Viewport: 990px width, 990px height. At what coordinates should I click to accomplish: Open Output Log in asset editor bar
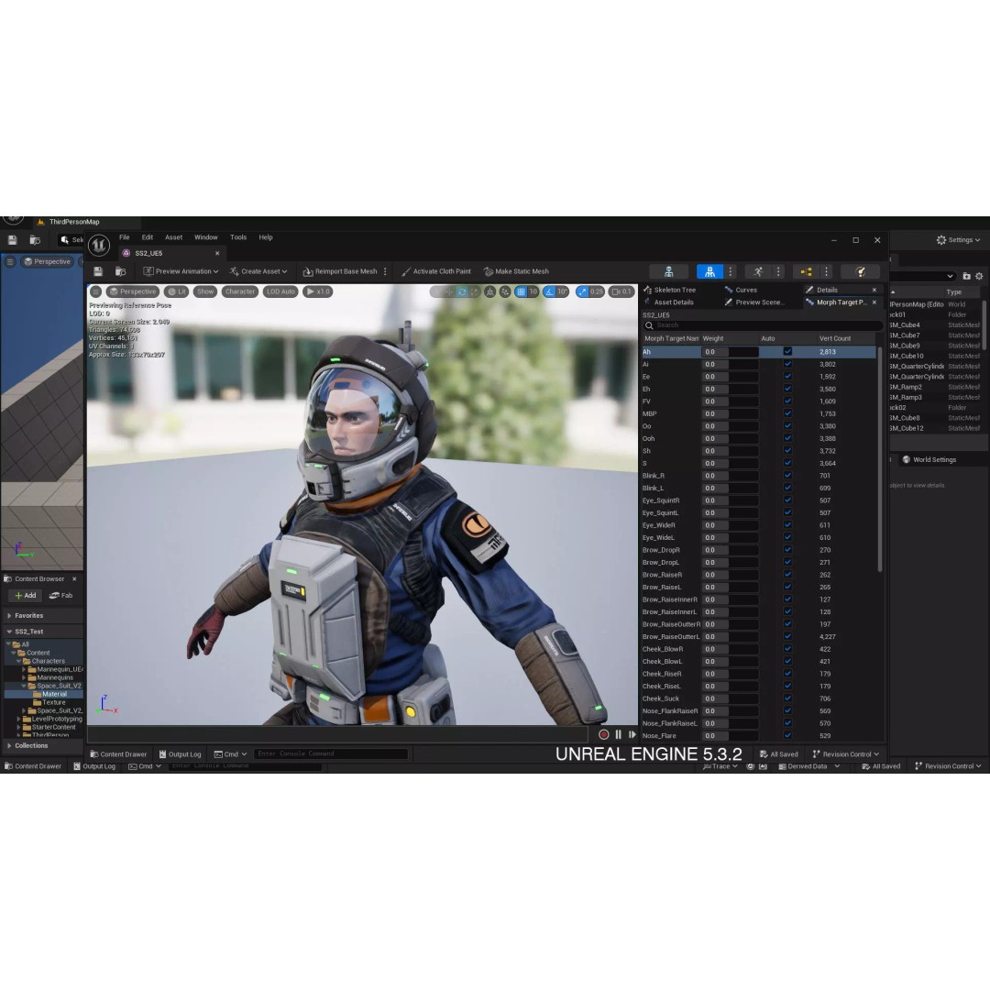(x=180, y=754)
